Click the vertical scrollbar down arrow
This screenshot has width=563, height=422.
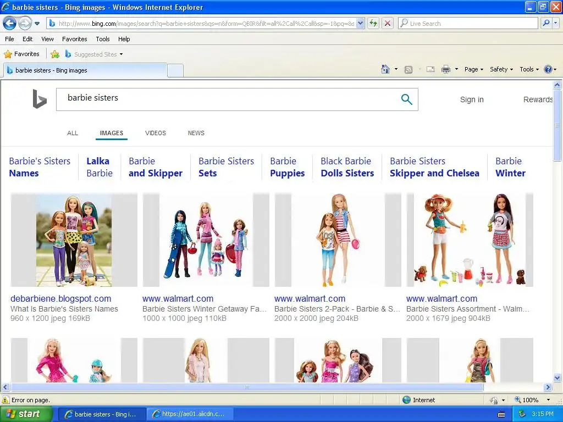558,377
